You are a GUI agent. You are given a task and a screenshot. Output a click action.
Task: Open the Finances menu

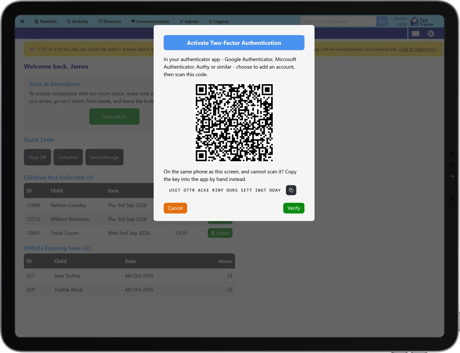[x=110, y=21]
